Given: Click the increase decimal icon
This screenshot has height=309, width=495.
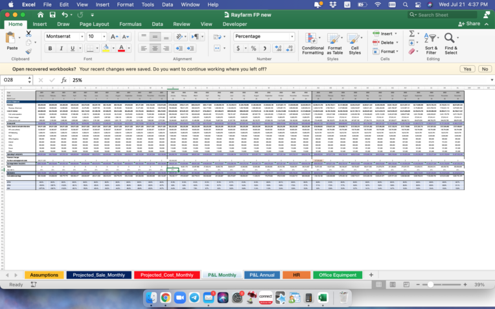Looking at the screenshot, I should tap(278, 48).
